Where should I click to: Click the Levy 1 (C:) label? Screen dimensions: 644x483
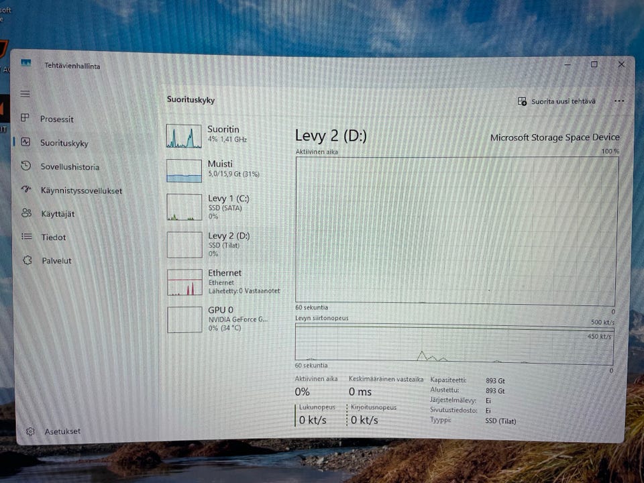[x=228, y=199]
